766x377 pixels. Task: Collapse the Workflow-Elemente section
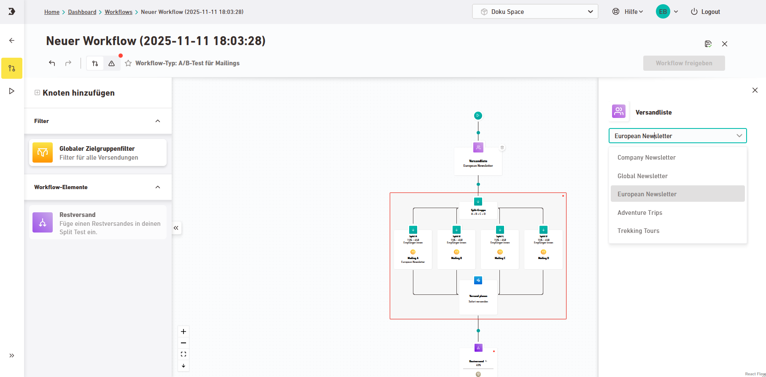(158, 187)
